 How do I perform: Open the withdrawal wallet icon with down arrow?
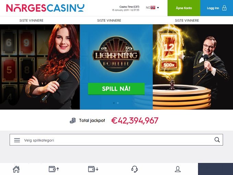click(93, 169)
